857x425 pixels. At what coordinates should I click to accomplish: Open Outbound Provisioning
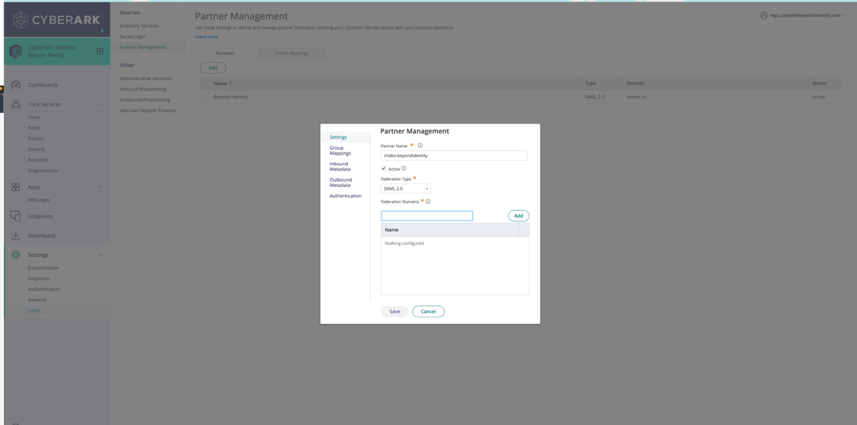(x=145, y=100)
